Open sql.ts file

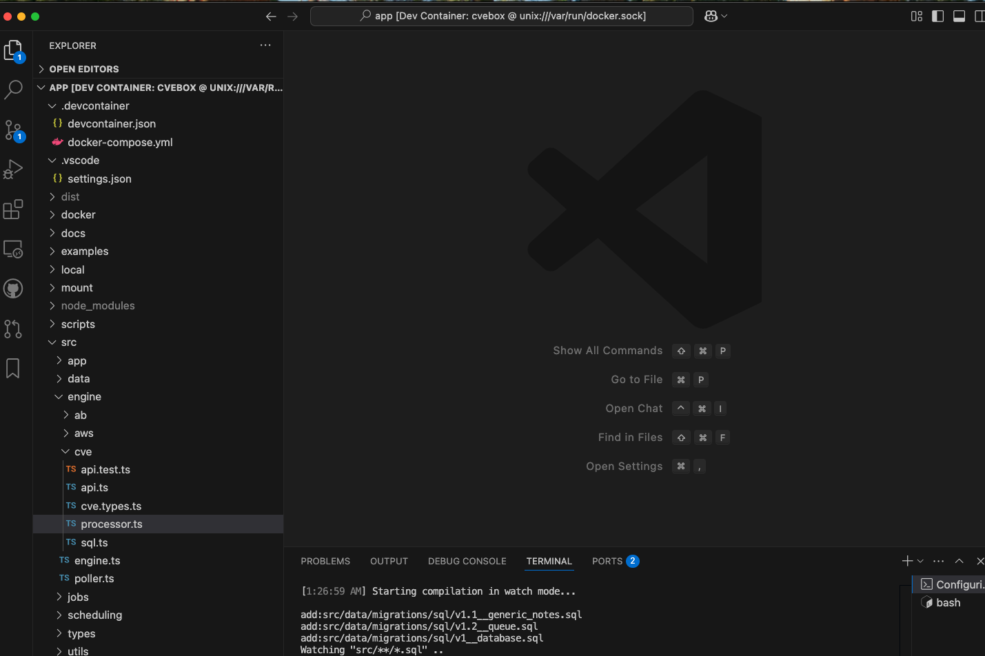[x=159, y=542]
